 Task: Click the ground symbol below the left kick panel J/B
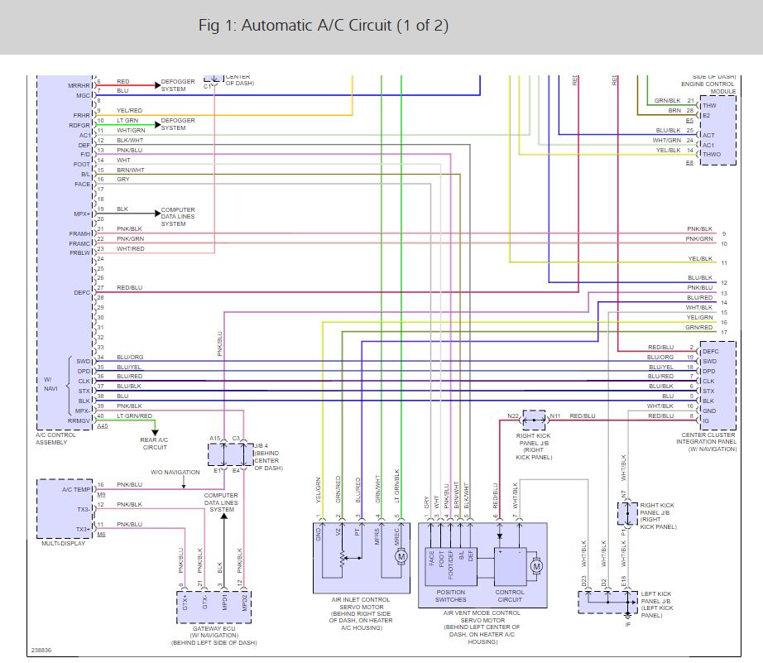click(628, 616)
